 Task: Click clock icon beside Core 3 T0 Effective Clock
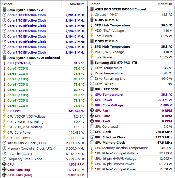4,31
